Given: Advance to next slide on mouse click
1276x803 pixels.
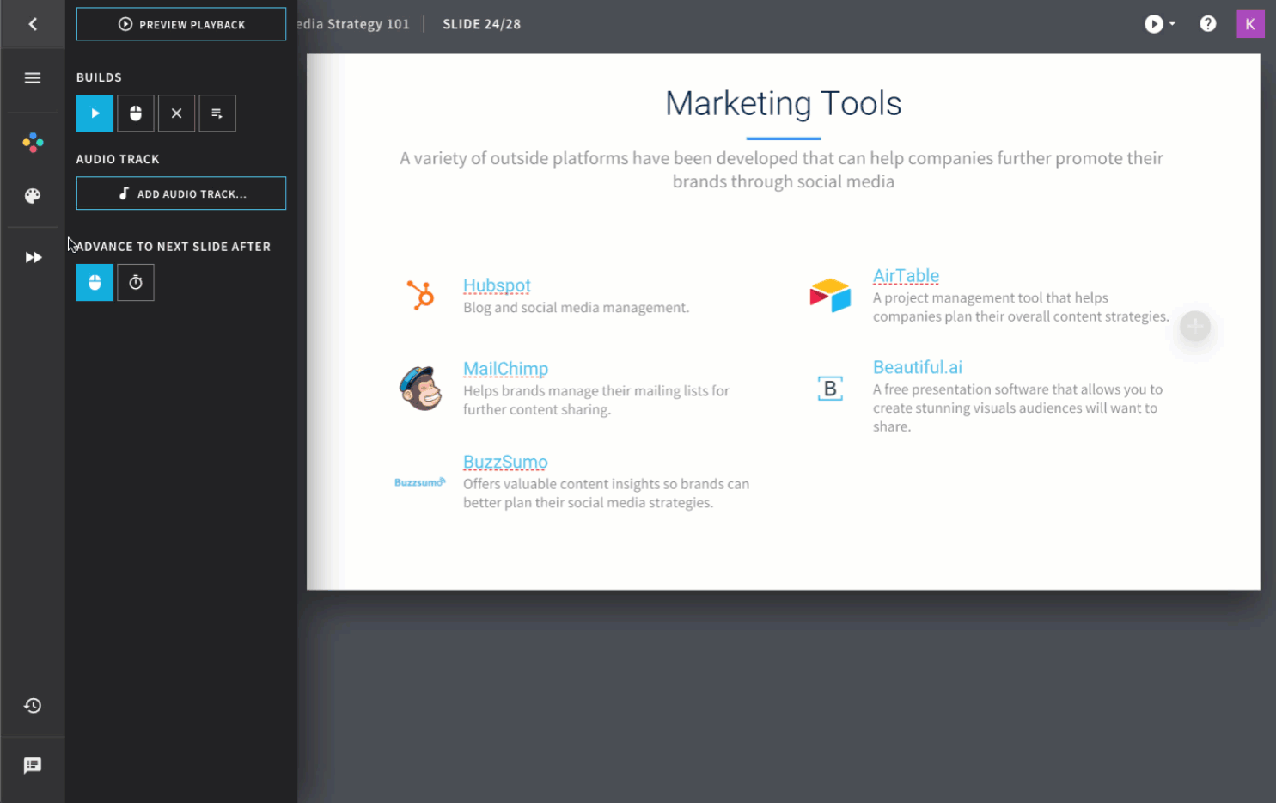Looking at the screenshot, I should point(95,283).
